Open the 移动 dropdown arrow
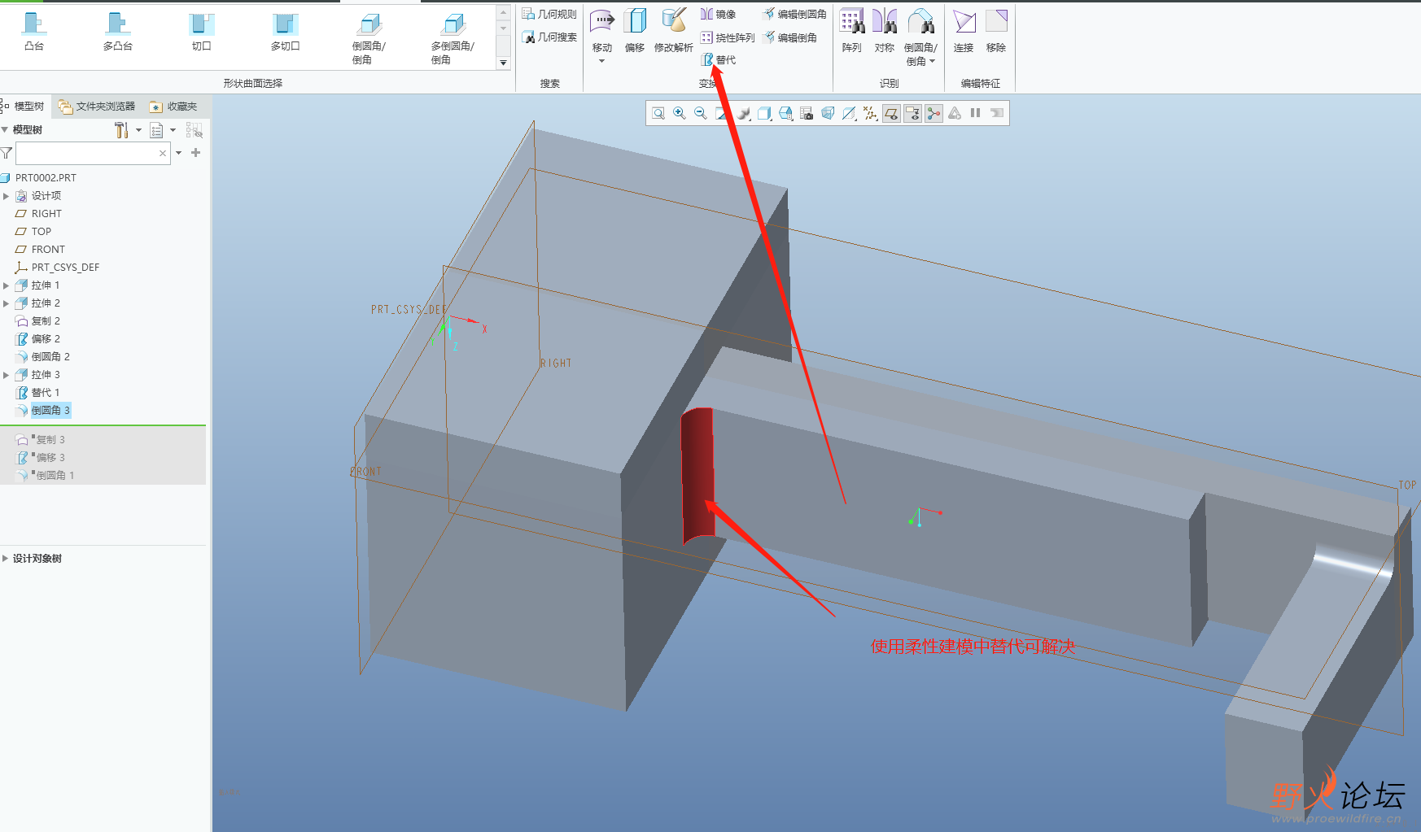This screenshot has width=1421, height=832. tap(602, 61)
